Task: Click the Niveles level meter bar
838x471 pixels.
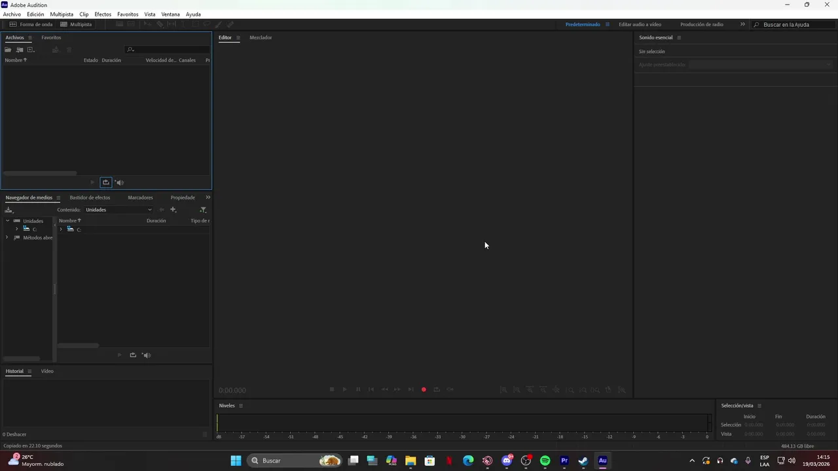Action: point(464,423)
